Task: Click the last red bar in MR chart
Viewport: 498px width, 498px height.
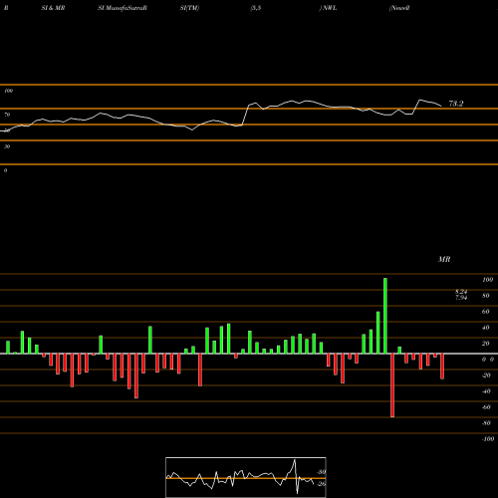Action: pos(442,367)
